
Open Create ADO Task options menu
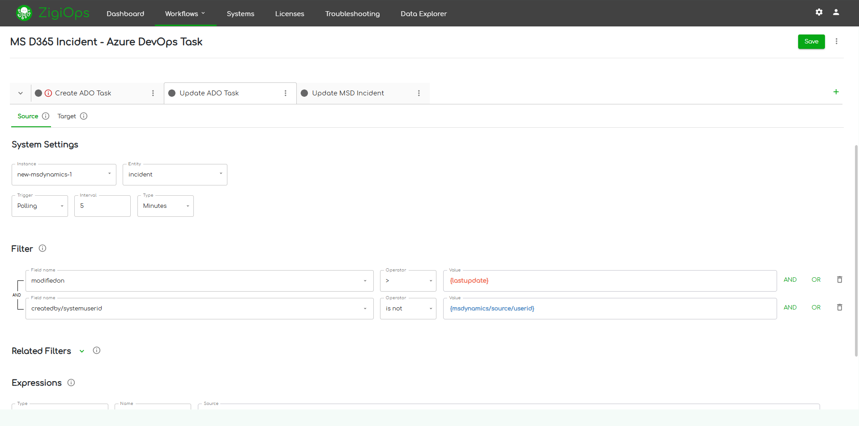pyautogui.click(x=153, y=93)
